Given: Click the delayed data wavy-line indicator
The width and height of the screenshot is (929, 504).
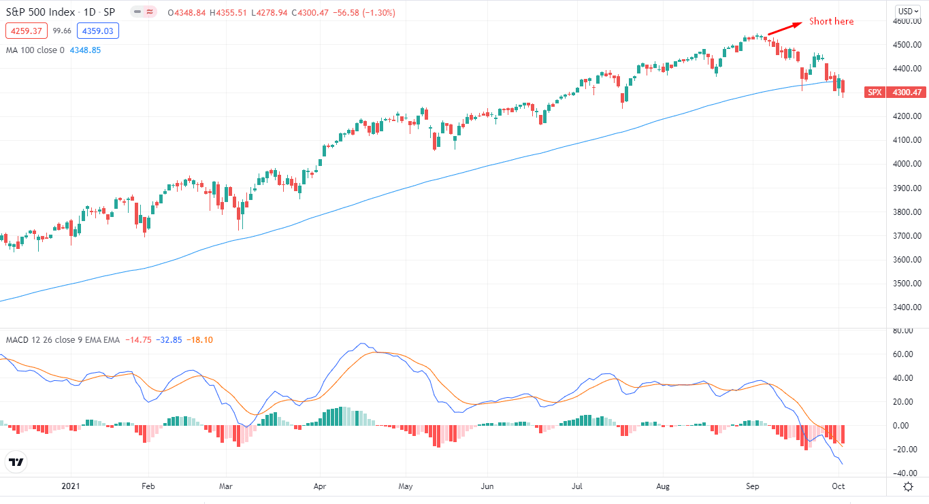Looking at the screenshot, I should 150,13.
